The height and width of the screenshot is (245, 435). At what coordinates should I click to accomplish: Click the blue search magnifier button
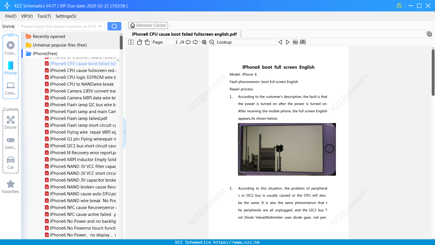click(114, 26)
